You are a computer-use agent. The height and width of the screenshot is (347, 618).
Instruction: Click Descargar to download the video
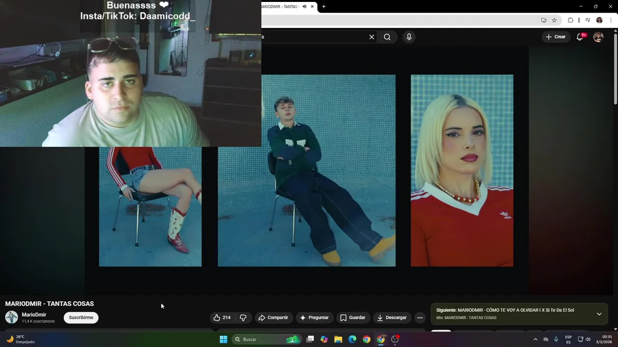pos(392,318)
